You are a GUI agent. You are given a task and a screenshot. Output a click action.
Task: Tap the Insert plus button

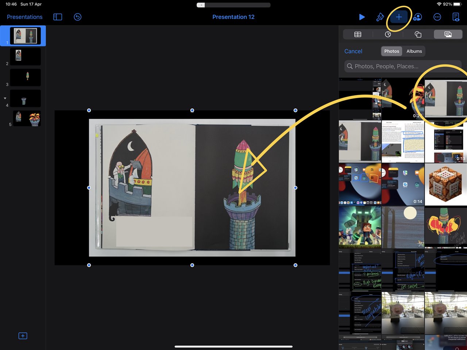[399, 17]
